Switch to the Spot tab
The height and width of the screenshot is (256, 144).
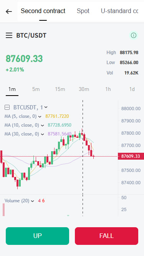tap(83, 11)
